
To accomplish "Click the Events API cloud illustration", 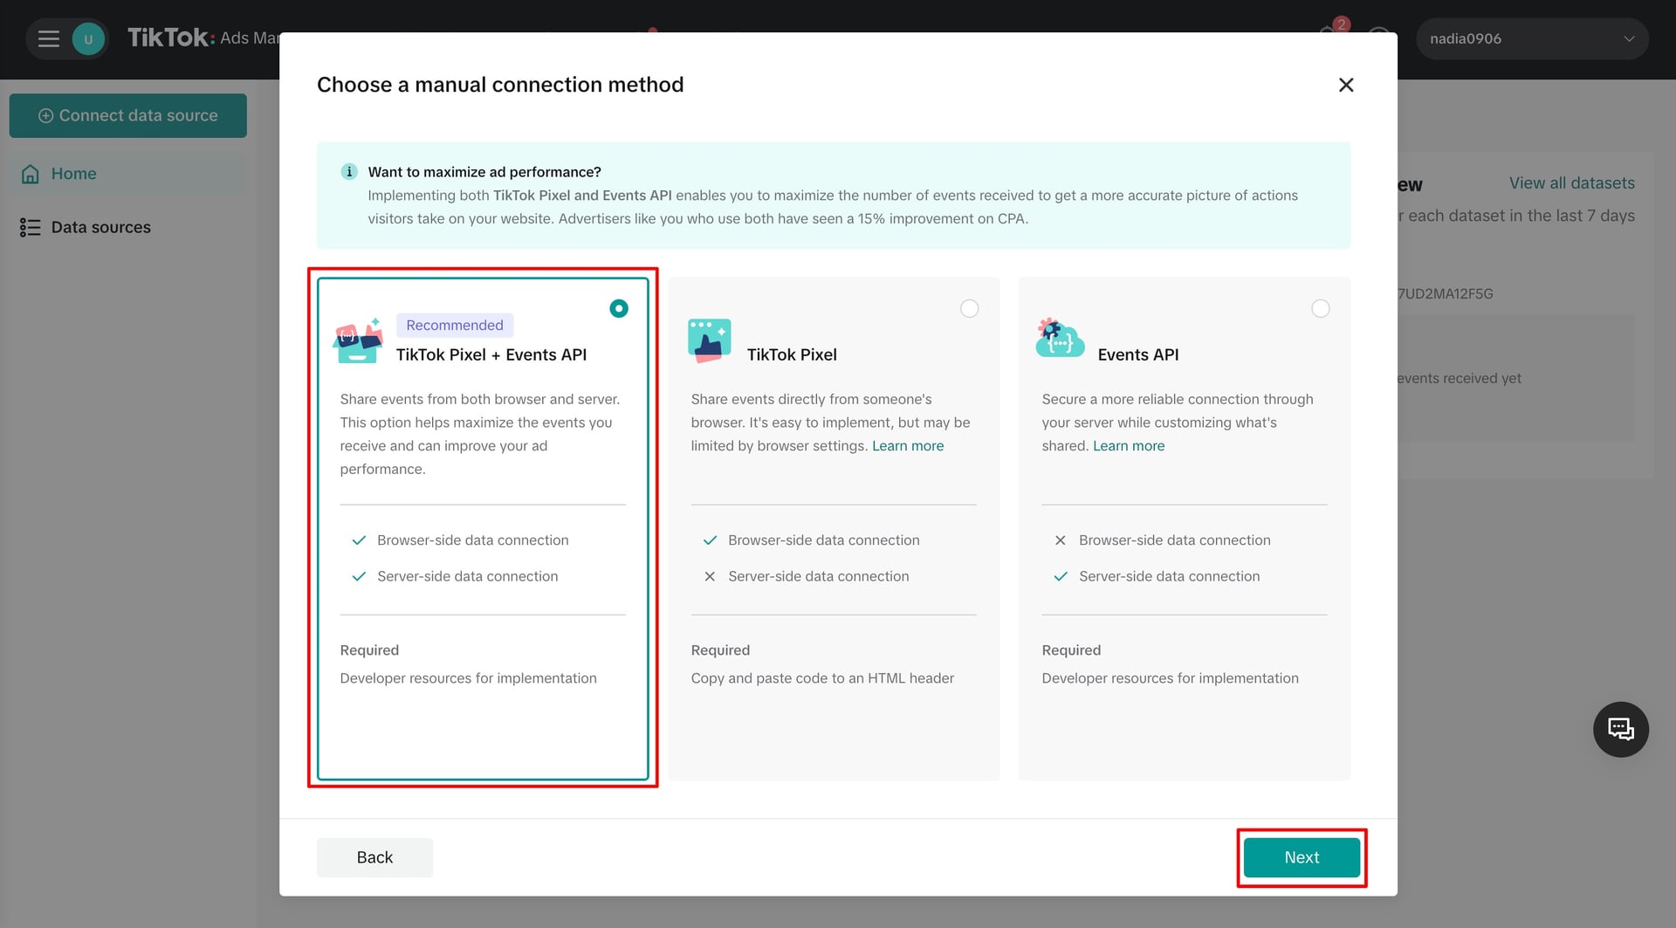I will click(1059, 338).
